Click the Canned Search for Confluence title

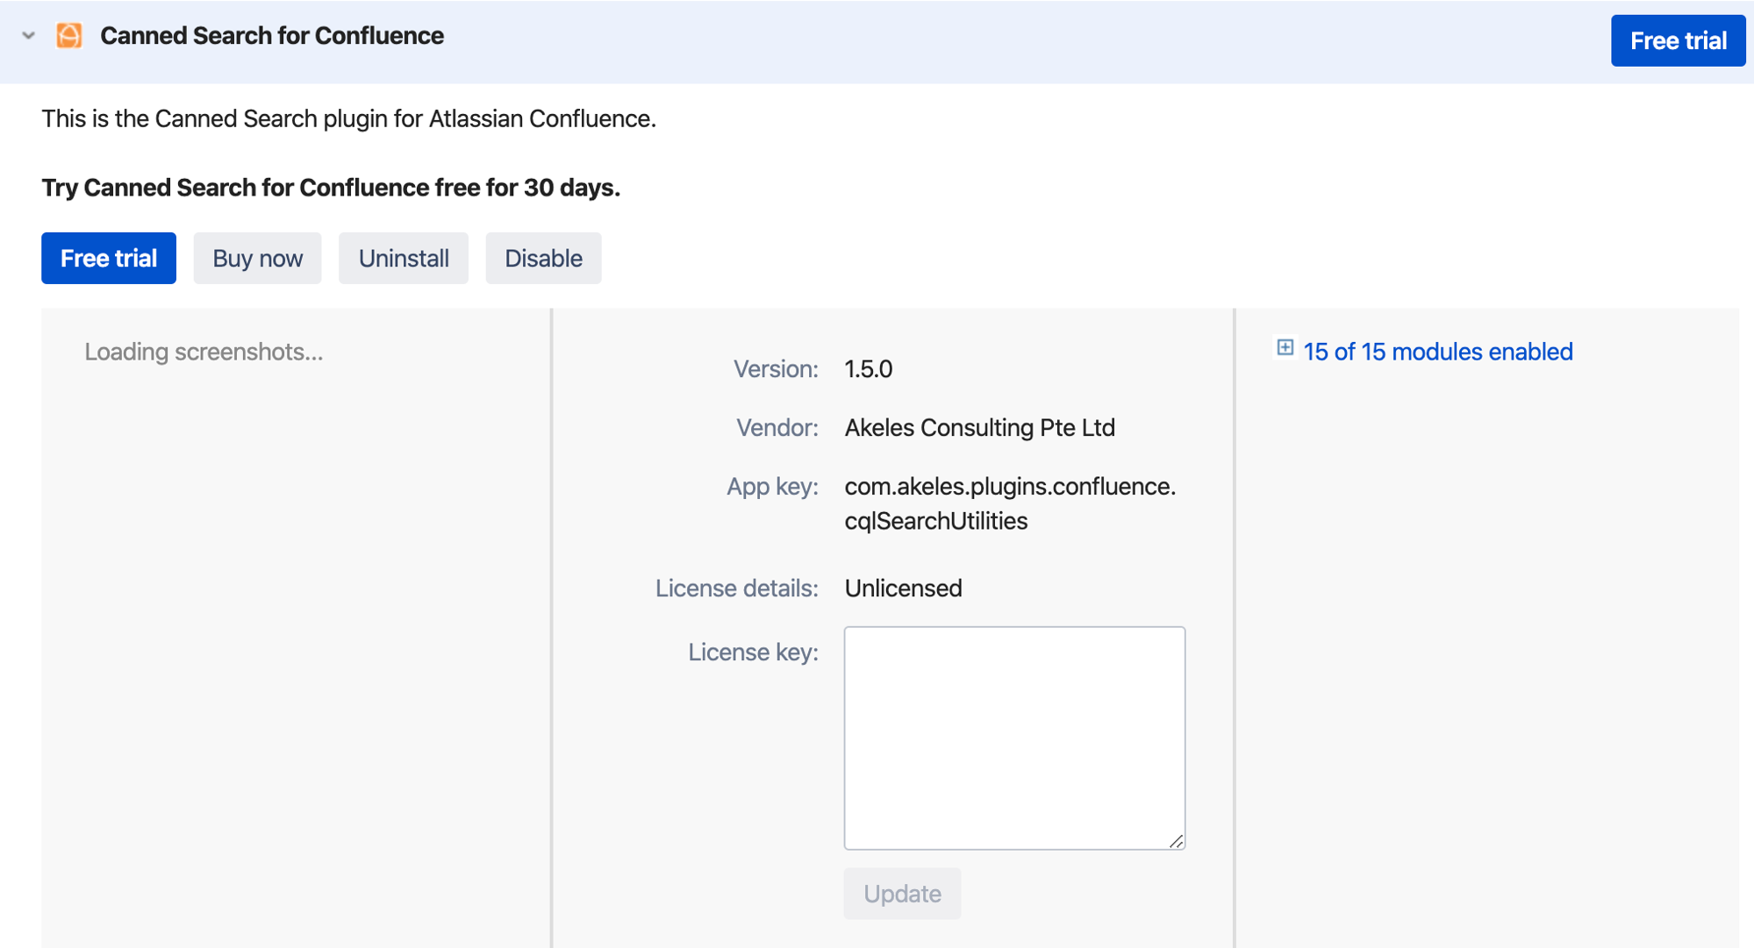click(x=271, y=36)
